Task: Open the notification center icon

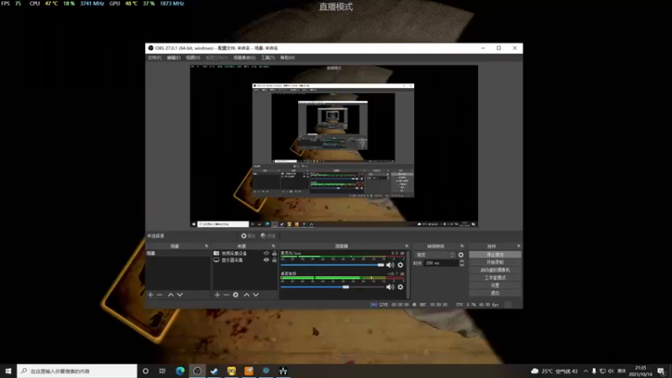Action: tap(661, 370)
